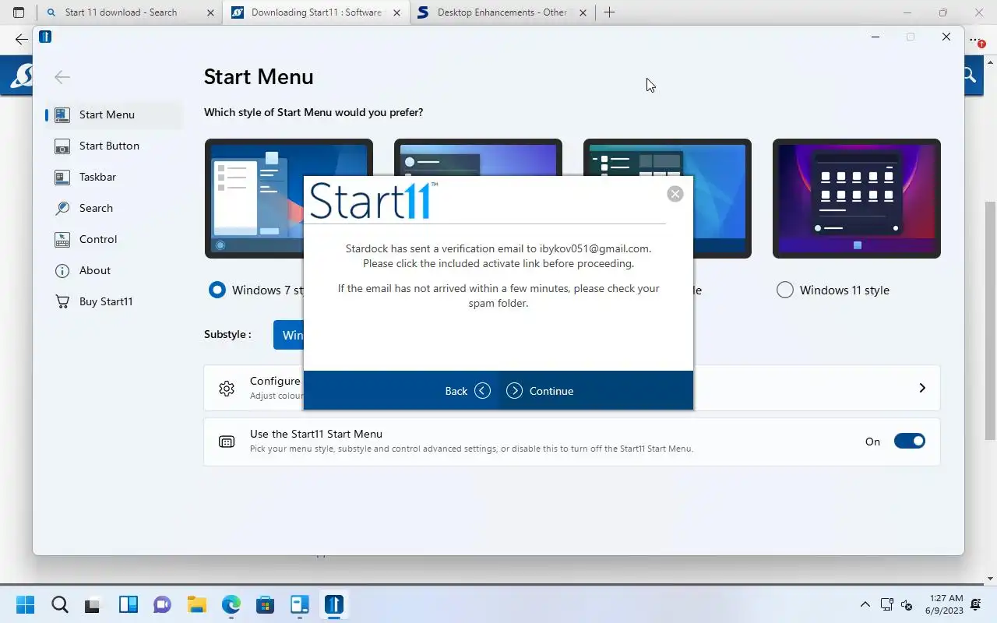
Task: Select the Windows 11 style radio button
Action: point(785,290)
